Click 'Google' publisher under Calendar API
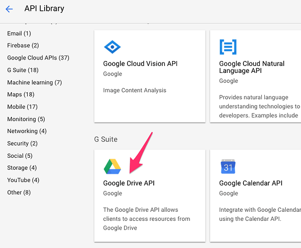301x248 pixels. 229,193
